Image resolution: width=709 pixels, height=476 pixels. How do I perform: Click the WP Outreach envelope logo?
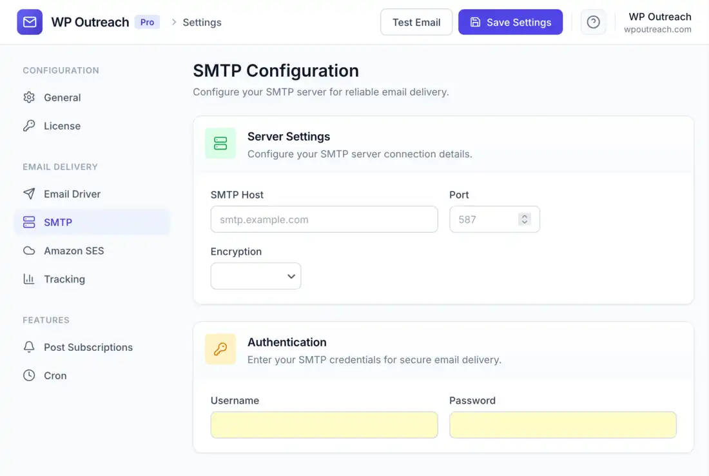coord(29,21)
